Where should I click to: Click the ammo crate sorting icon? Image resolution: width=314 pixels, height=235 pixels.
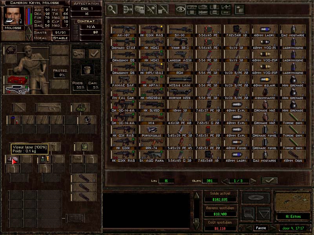(x=139, y=9)
